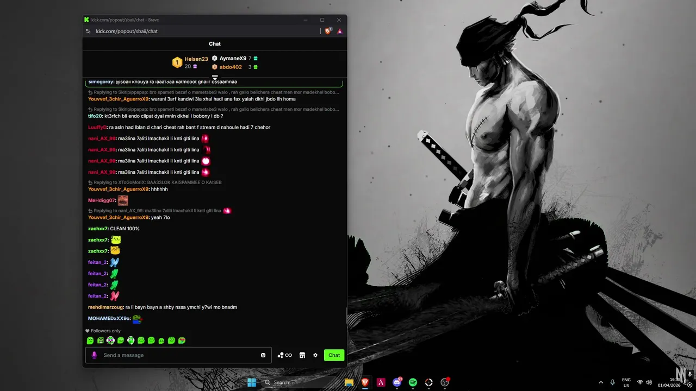
Task: Open the Kick shop storefront icon
Action: 302,355
